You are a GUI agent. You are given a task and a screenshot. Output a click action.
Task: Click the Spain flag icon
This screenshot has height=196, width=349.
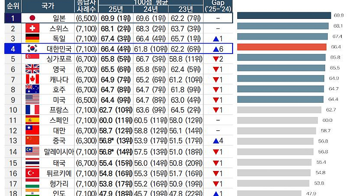coord(32,120)
